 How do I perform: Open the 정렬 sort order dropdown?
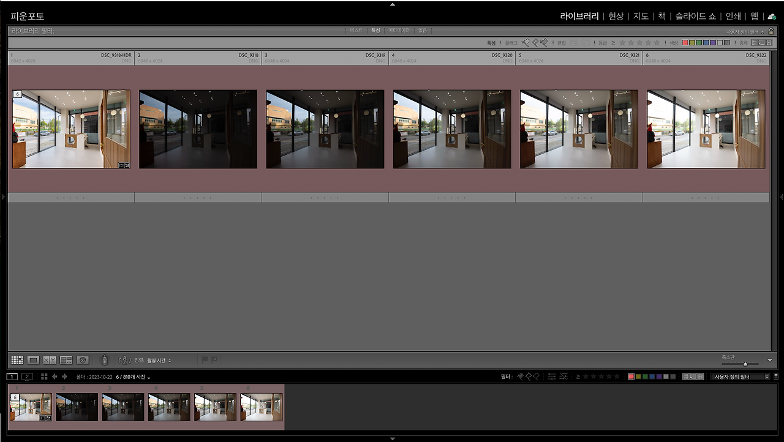click(159, 361)
